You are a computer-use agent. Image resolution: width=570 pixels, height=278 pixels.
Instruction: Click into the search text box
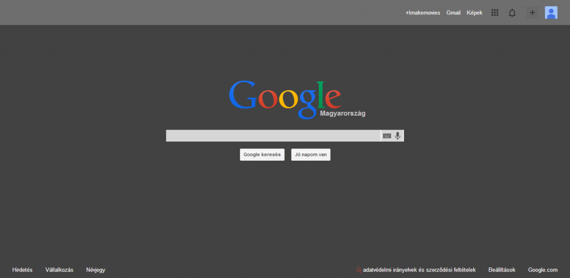pos(273,136)
